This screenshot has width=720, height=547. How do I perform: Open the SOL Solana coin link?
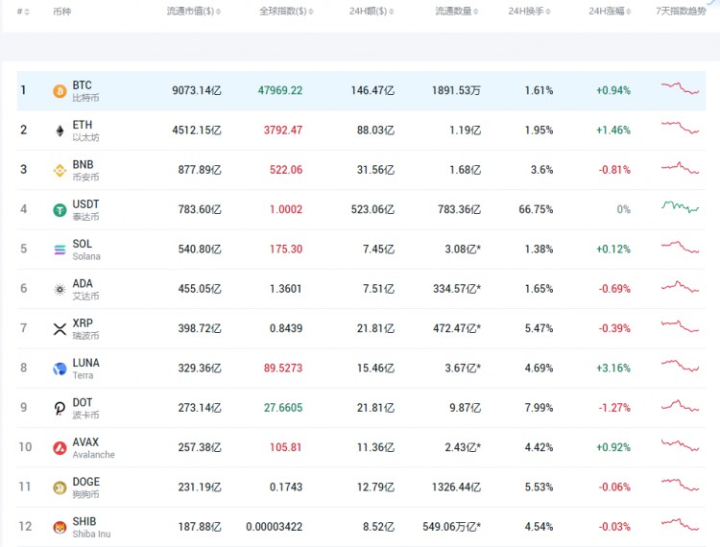86,250
